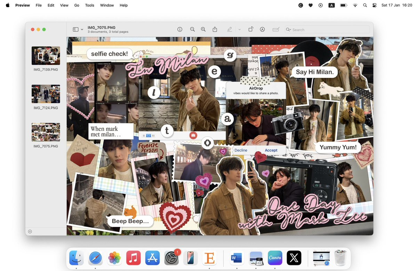
Task: Click the collage image in main view
Action: point(220,136)
